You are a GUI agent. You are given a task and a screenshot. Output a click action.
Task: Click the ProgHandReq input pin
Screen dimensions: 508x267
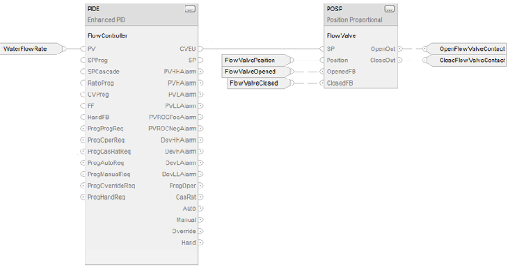pos(83,197)
